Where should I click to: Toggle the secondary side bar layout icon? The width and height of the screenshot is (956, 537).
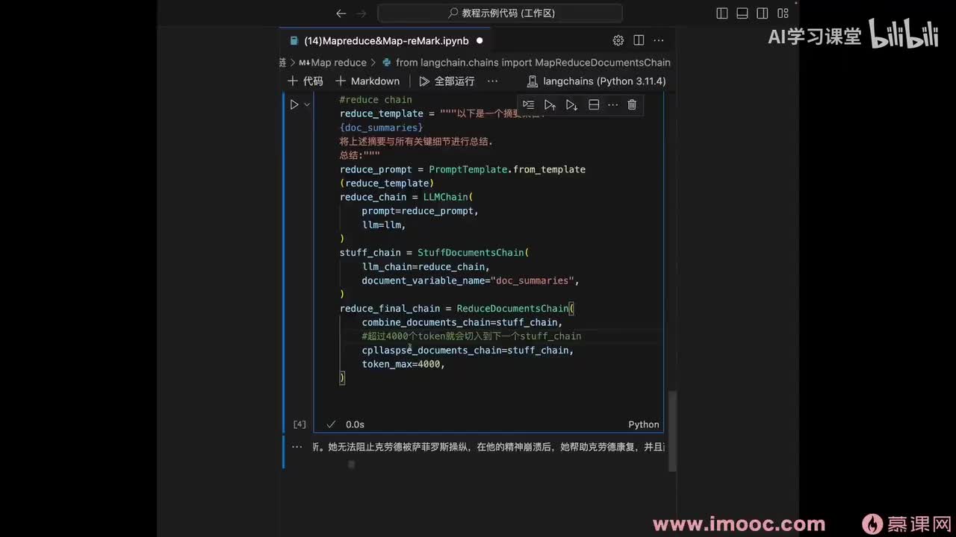pos(763,13)
